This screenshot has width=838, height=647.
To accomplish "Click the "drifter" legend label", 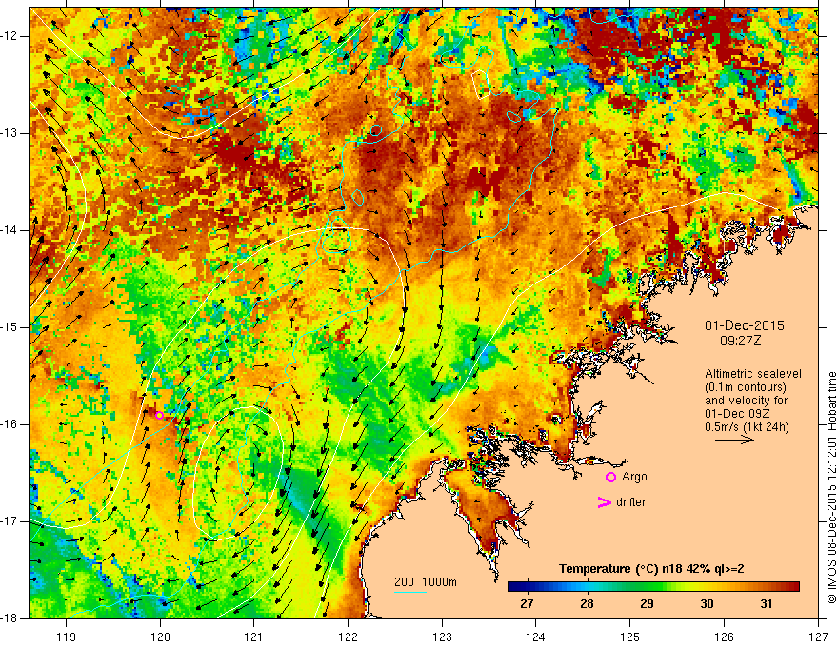I will pyautogui.click(x=630, y=502).
